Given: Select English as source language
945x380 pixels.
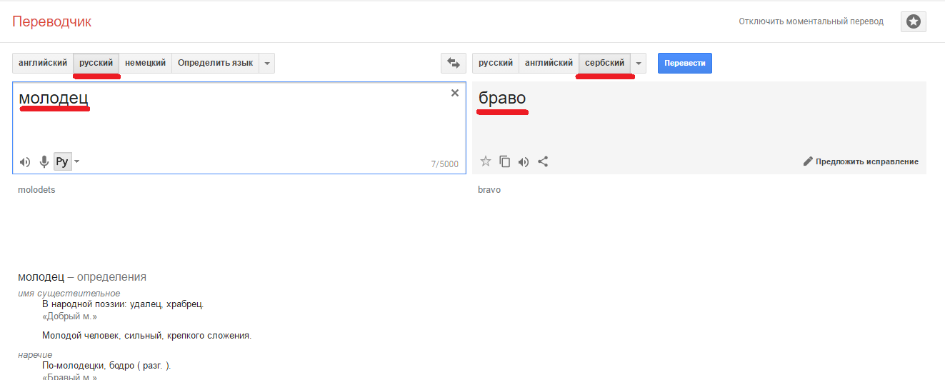Looking at the screenshot, I should (x=43, y=63).
